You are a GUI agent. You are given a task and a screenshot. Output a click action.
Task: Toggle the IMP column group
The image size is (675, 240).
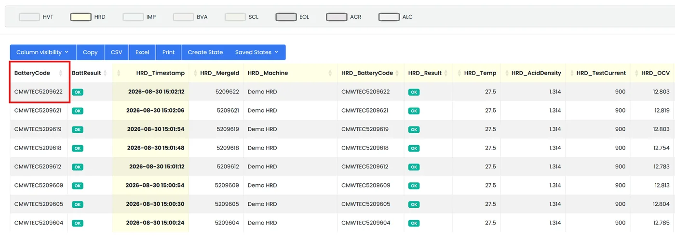pos(133,17)
